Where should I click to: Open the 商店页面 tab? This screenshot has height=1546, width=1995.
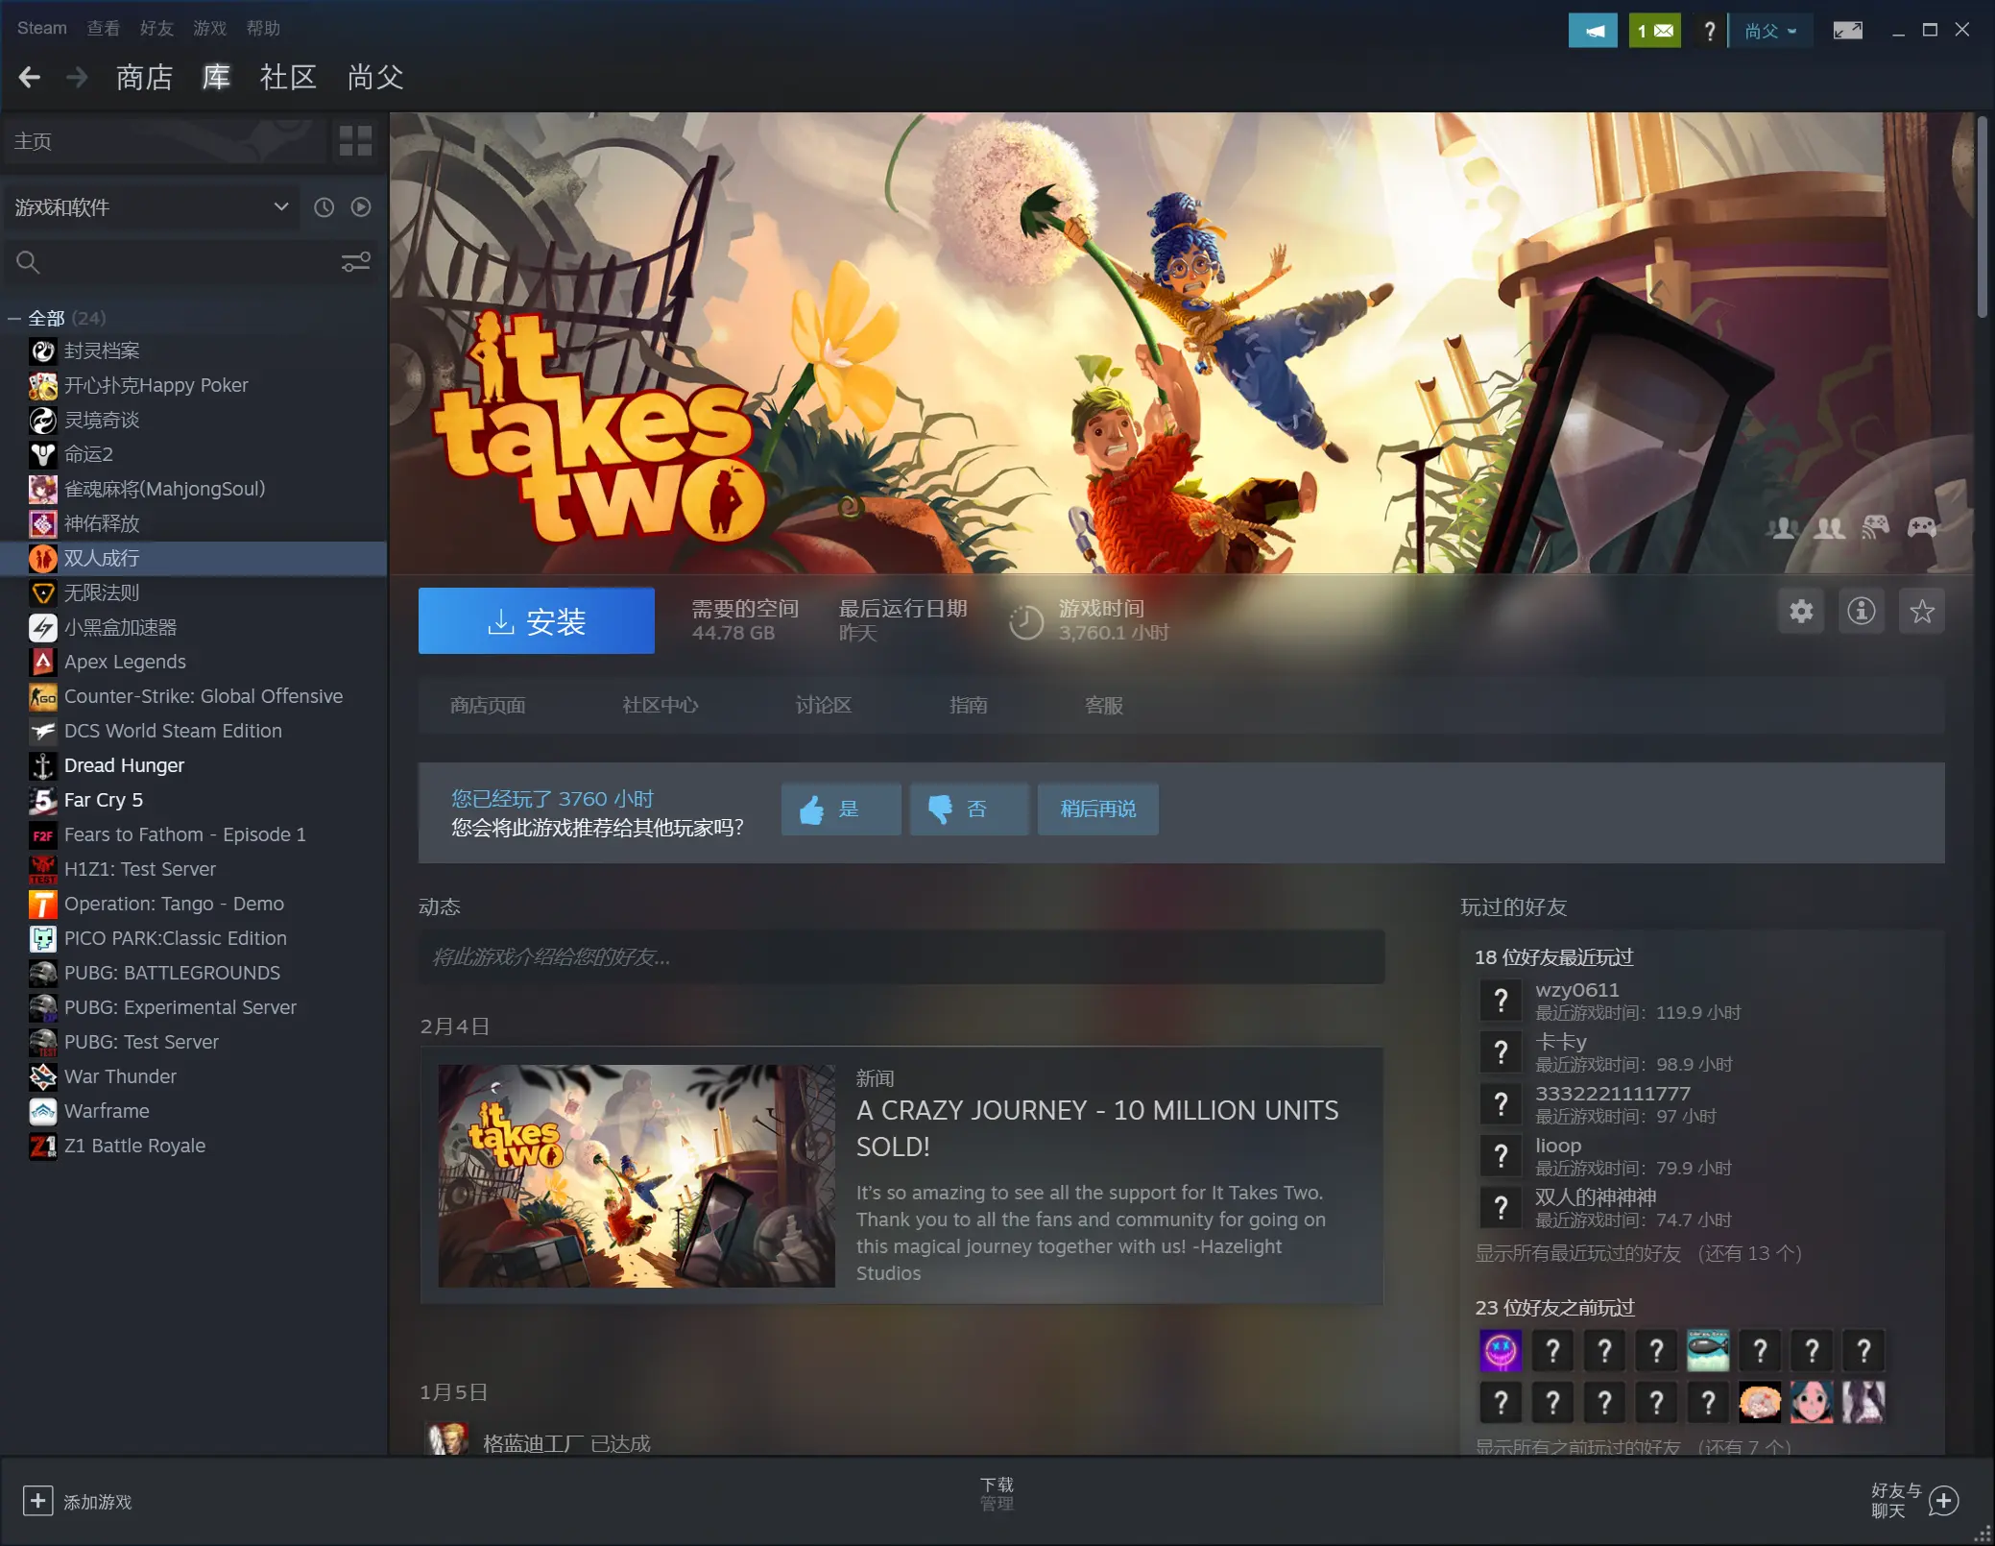click(488, 706)
